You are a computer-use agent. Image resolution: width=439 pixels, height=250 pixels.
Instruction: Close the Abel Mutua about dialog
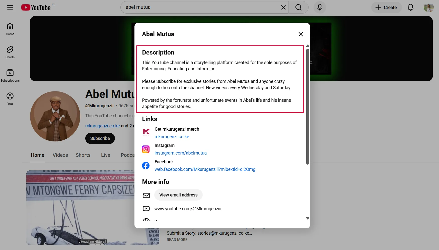301,34
